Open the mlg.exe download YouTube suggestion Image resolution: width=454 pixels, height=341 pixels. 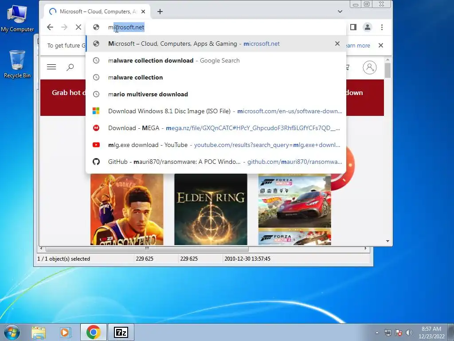(216, 145)
